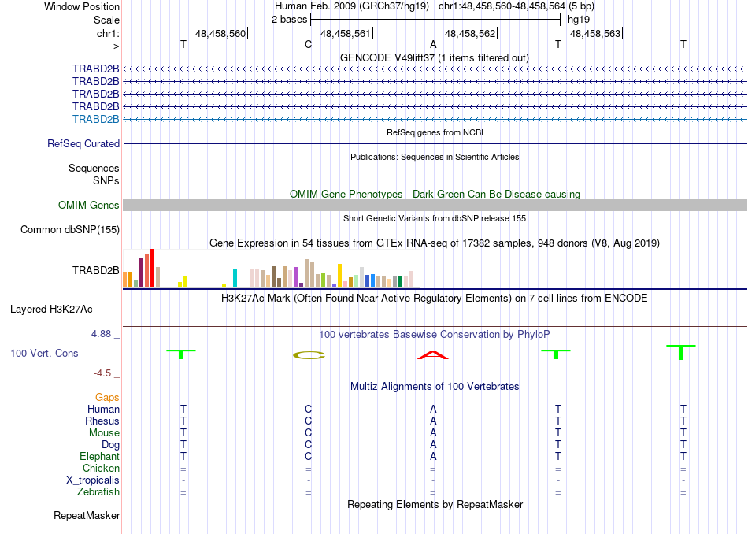Image resolution: width=748 pixels, height=534 pixels.
Task: Click the A base in the Human row
Action: point(433,410)
